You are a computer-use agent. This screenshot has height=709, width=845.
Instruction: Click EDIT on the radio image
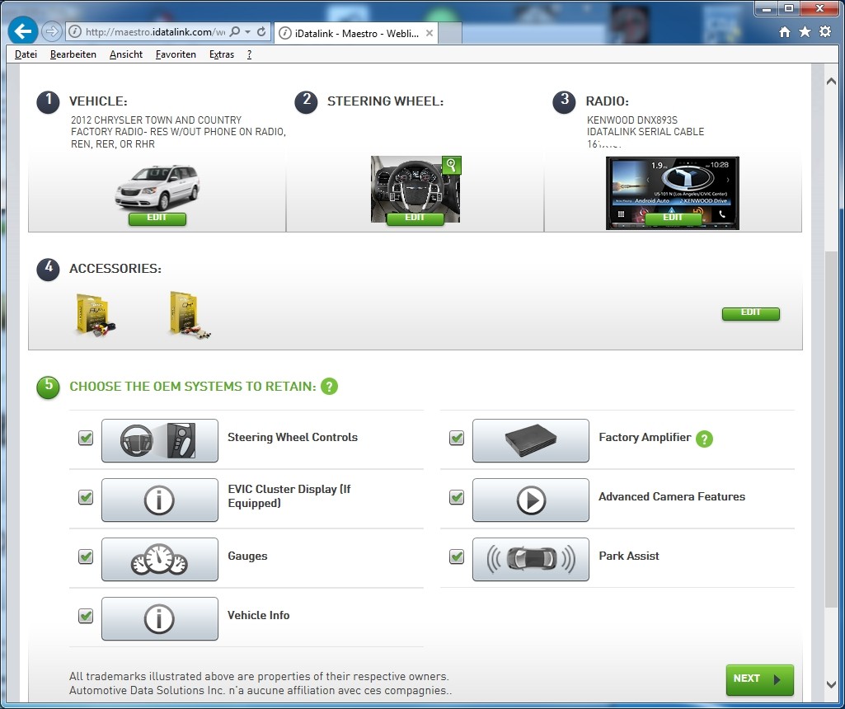(x=673, y=218)
